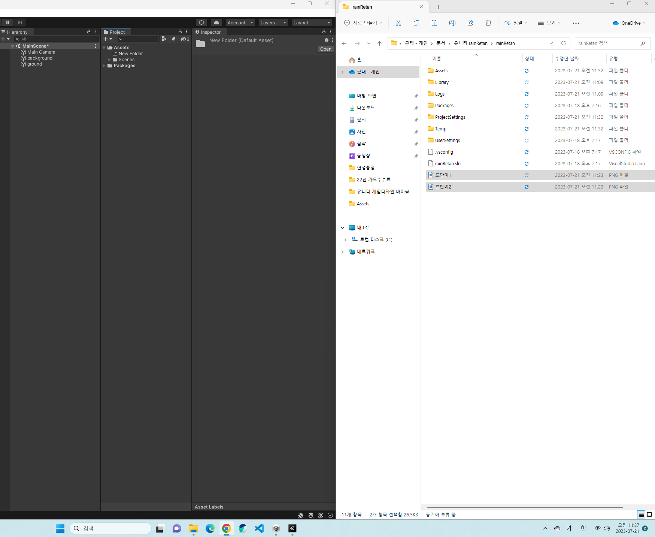The image size is (655, 537).
Task: Click the Explorer up directory arrow
Action: [379, 43]
